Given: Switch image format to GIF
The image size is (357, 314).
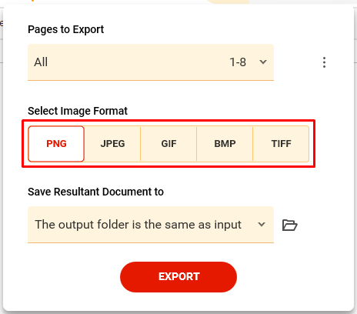Looking at the screenshot, I should 168,144.
